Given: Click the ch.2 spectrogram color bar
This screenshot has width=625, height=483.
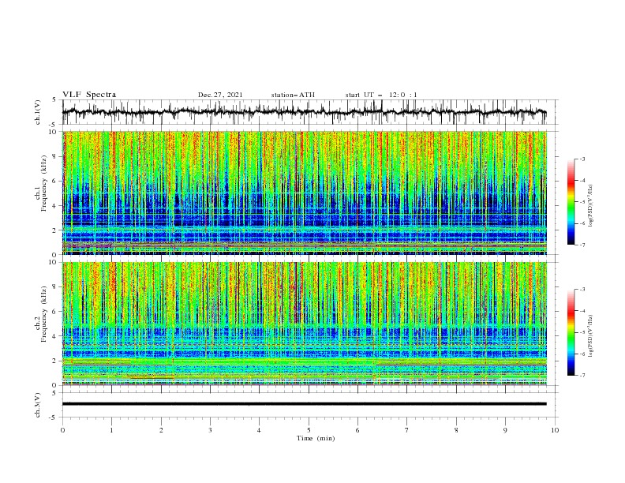Looking at the screenshot, I should point(571,332).
